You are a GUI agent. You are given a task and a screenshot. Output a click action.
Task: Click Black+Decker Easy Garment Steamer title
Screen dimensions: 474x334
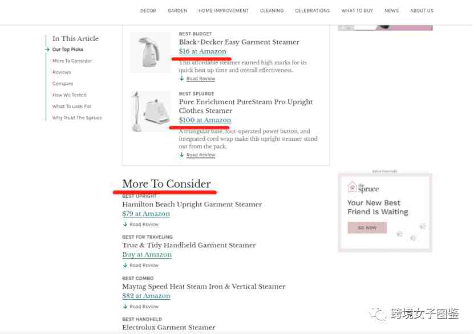tap(239, 42)
